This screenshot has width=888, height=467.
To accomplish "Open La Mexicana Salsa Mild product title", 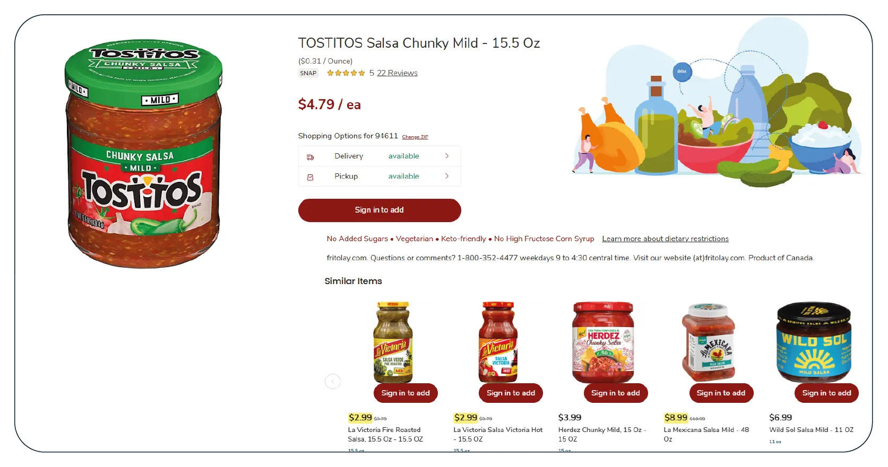I will pos(706,434).
